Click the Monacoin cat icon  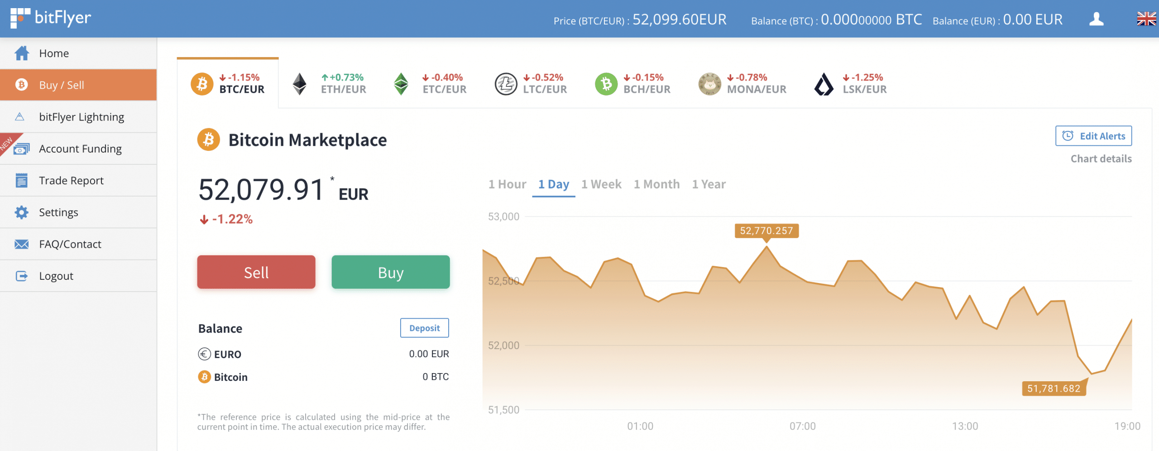709,84
